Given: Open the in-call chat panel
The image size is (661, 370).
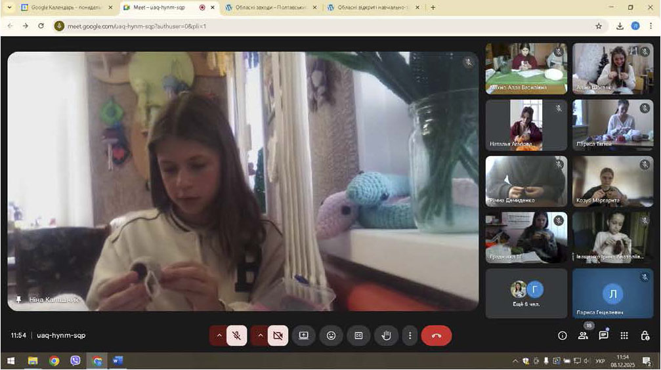Looking at the screenshot, I should coord(603,335).
